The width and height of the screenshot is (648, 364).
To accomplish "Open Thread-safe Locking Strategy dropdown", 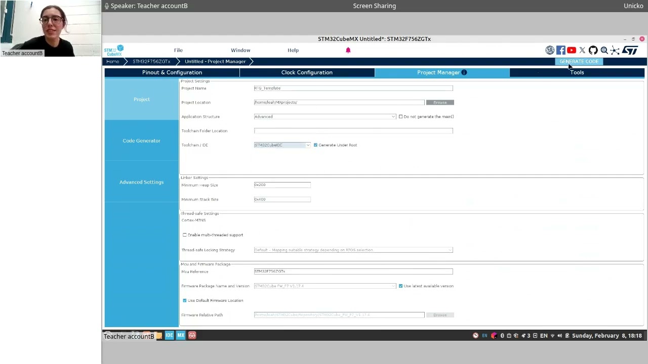I will (353, 250).
